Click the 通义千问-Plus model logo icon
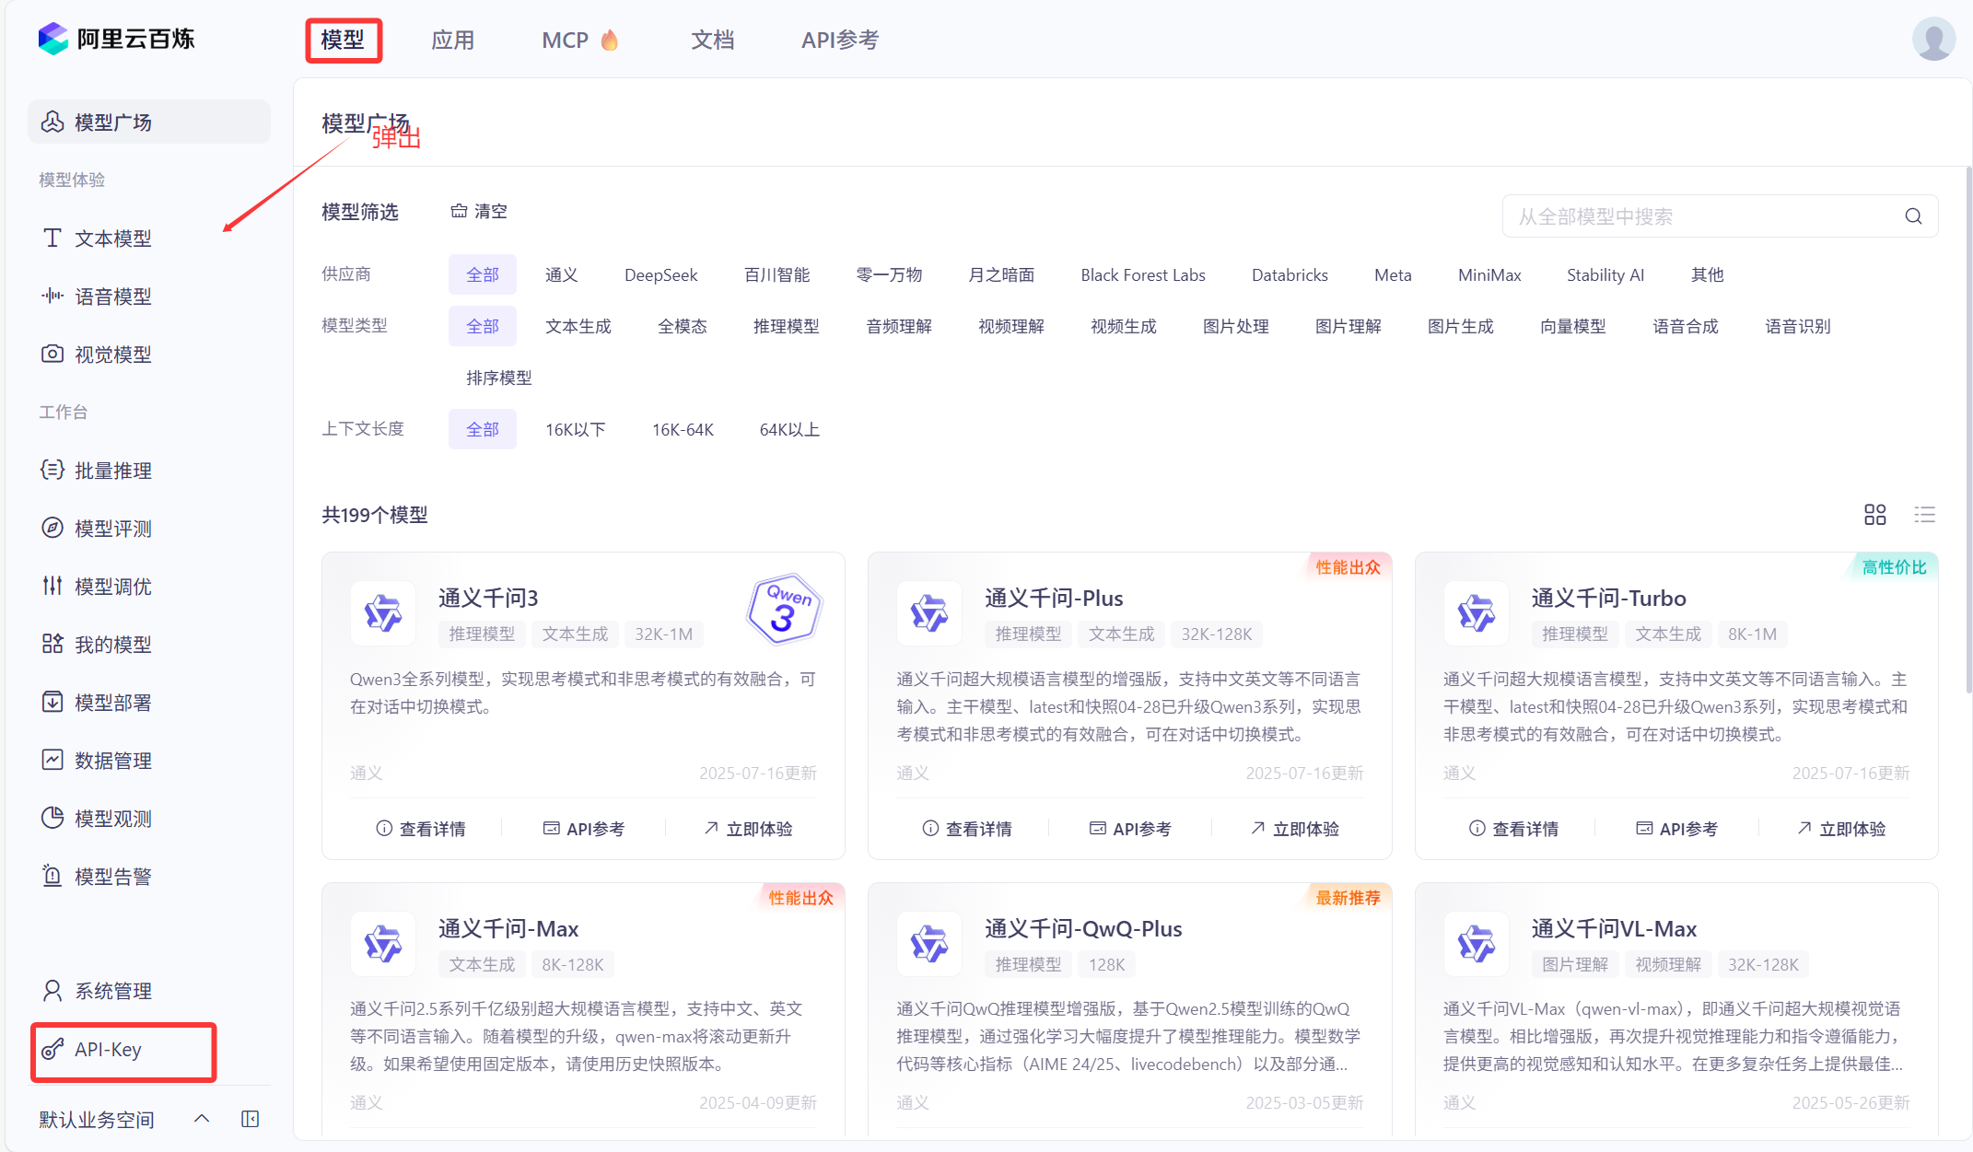This screenshot has width=1973, height=1152. [929, 612]
